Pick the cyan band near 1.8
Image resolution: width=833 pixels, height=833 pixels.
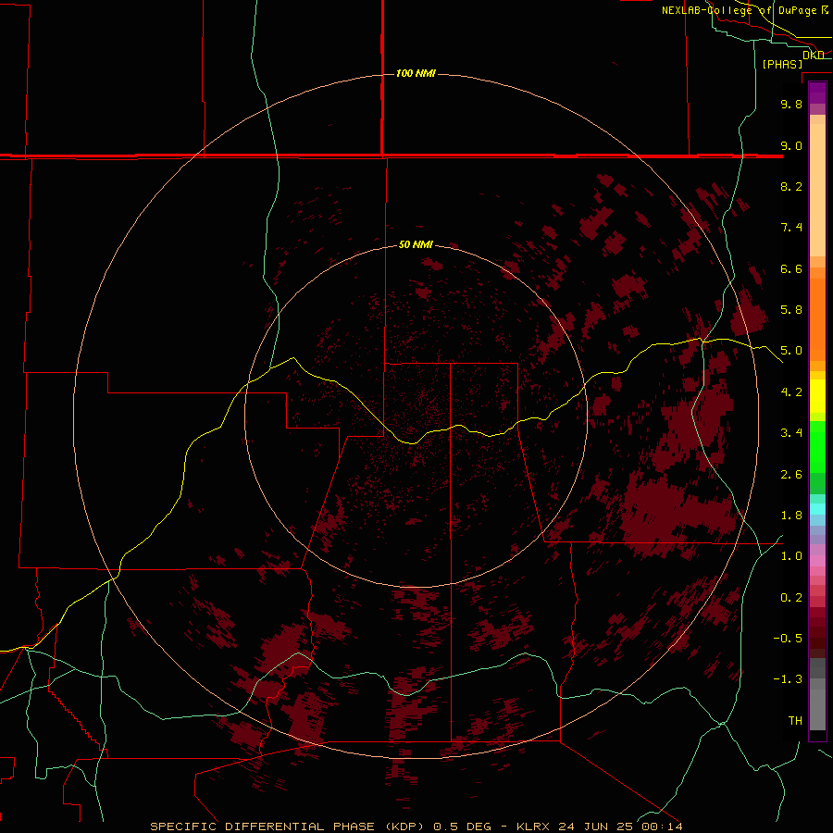[817, 509]
